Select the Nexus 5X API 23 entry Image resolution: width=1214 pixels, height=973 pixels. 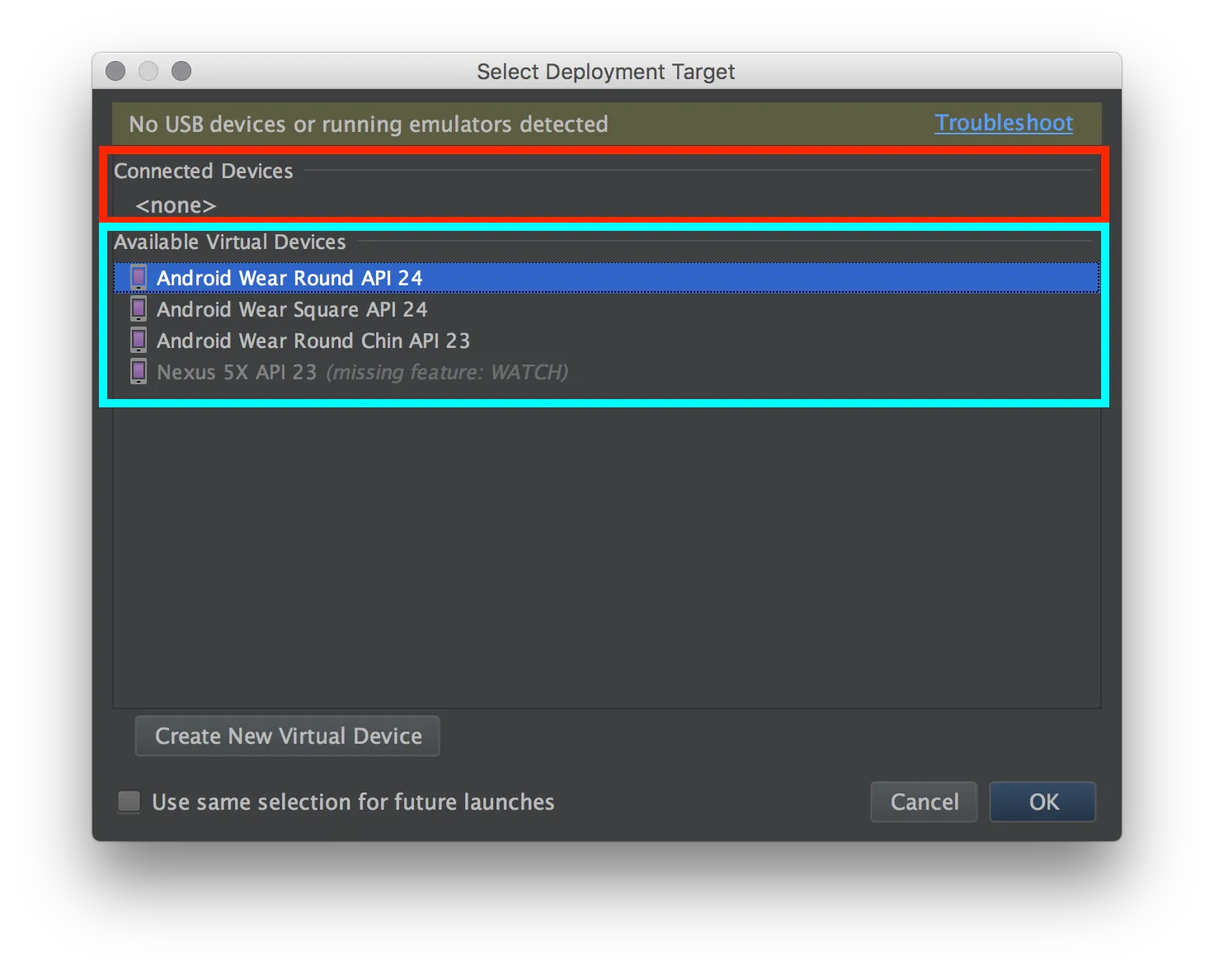click(236, 372)
